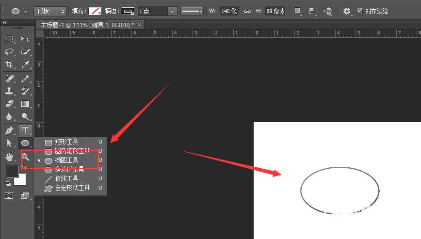Select the Eyedropper tool

[x=25, y=65]
